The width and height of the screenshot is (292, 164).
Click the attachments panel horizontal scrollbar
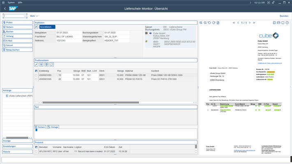[x=17, y=138]
